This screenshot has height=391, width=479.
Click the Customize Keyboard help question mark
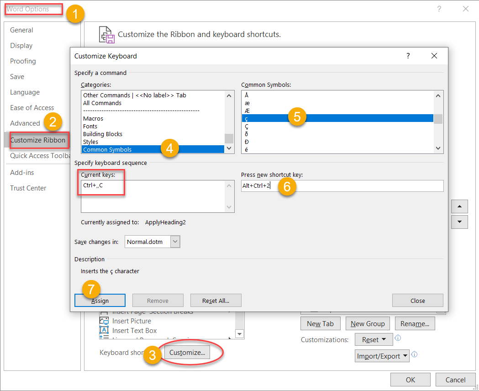click(x=408, y=56)
